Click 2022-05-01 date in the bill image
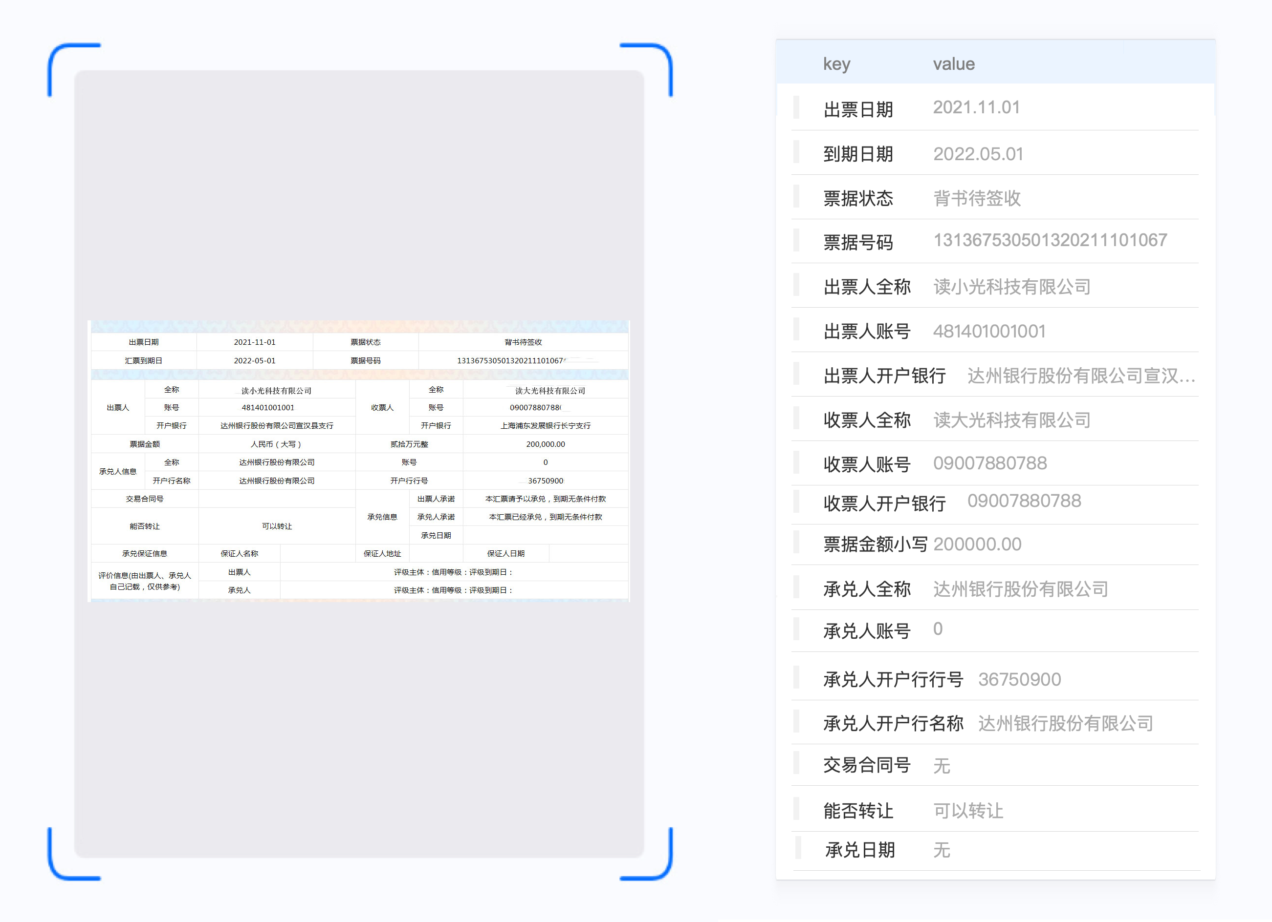The height and width of the screenshot is (922, 1272). click(255, 361)
